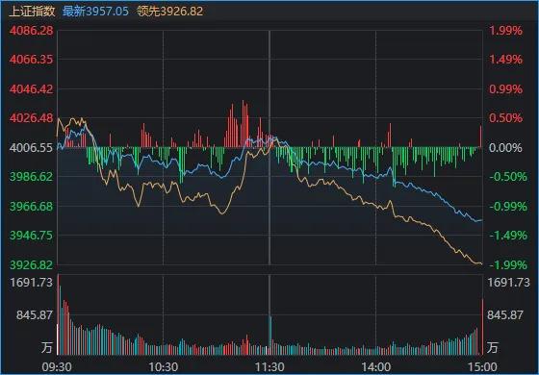Click the 上证指数 title label
Image resolution: width=539 pixels, height=375 pixels.
[x=32, y=11]
